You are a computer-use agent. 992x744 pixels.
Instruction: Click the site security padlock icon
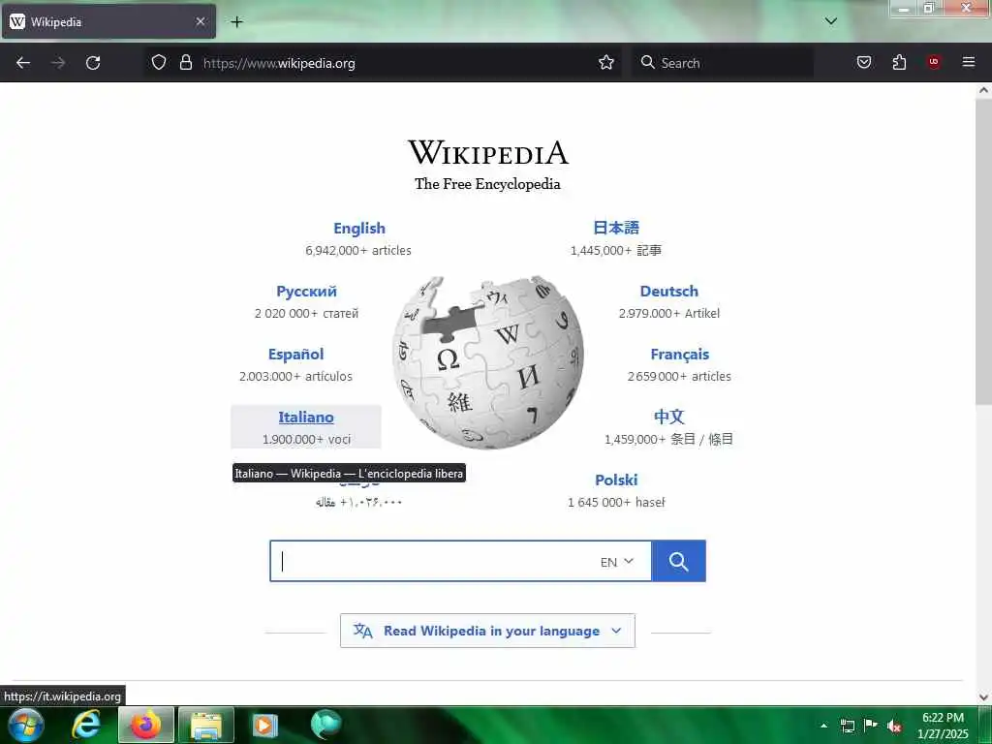[x=185, y=62]
